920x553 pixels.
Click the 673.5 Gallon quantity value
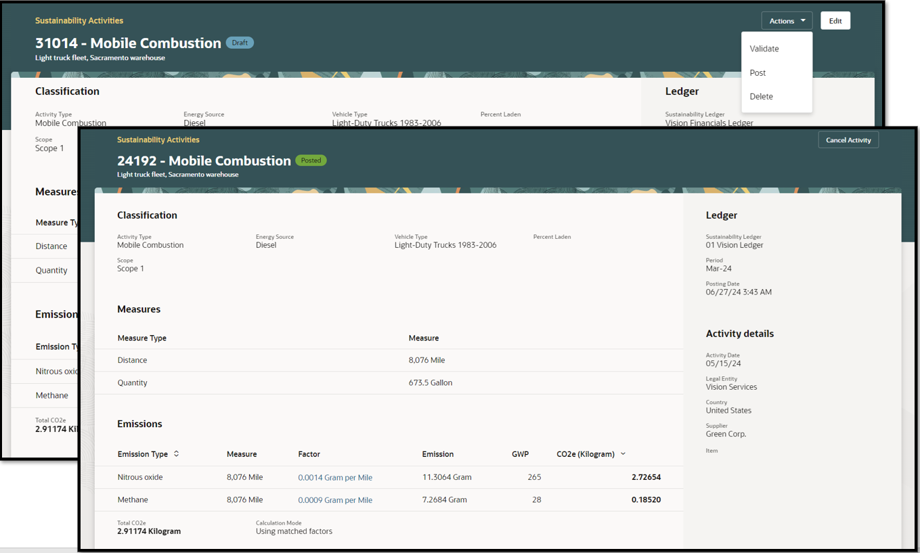click(431, 382)
